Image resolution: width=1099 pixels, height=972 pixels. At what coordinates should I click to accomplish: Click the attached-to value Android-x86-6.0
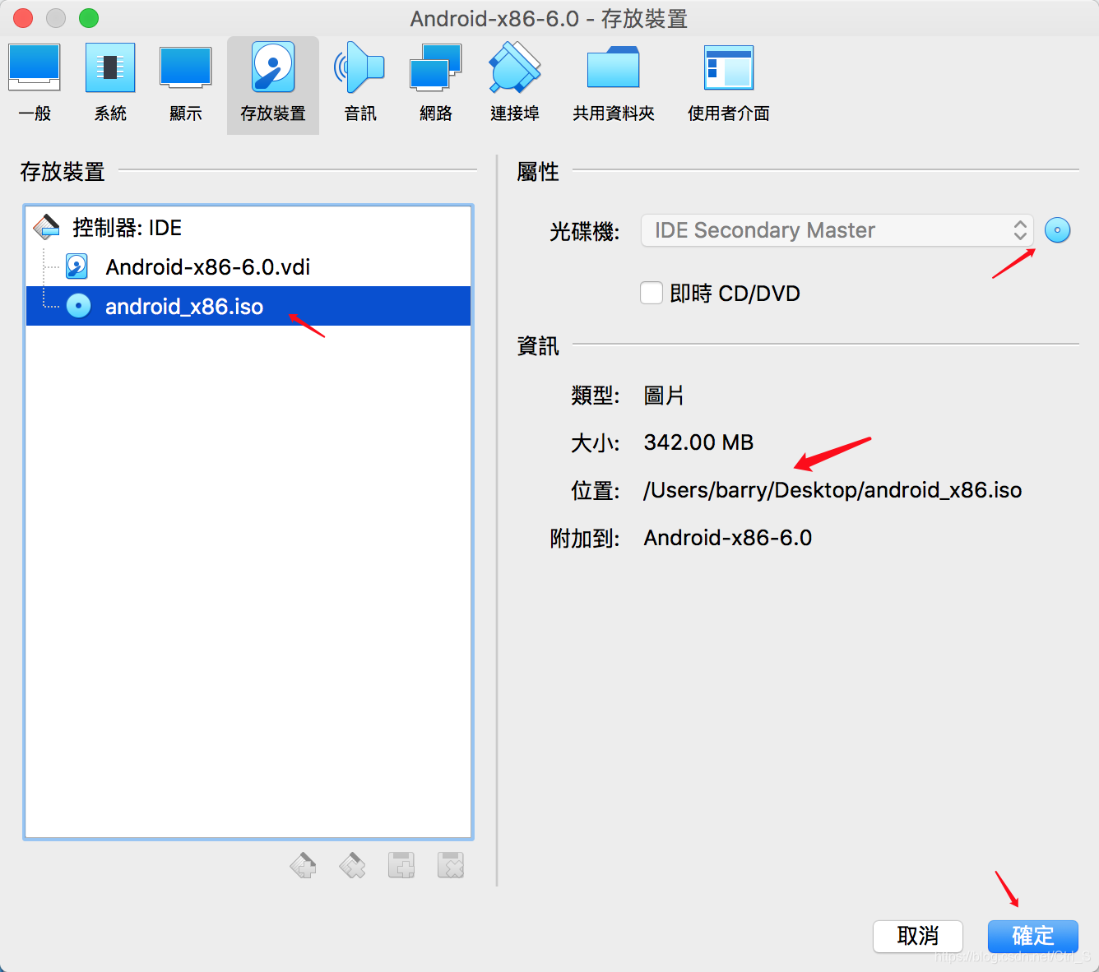[x=728, y=538]
